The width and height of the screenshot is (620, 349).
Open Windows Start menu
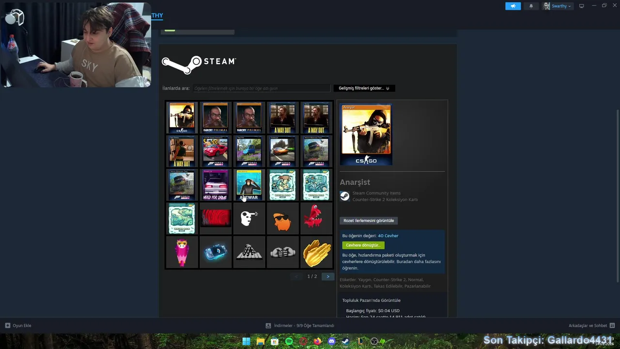246,341
